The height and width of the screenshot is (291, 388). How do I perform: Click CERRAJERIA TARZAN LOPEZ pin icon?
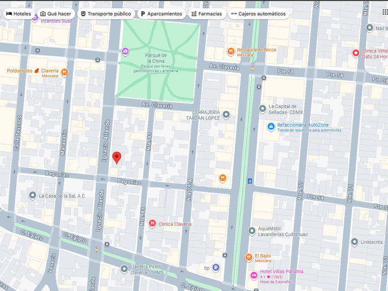tap(226, 115)
